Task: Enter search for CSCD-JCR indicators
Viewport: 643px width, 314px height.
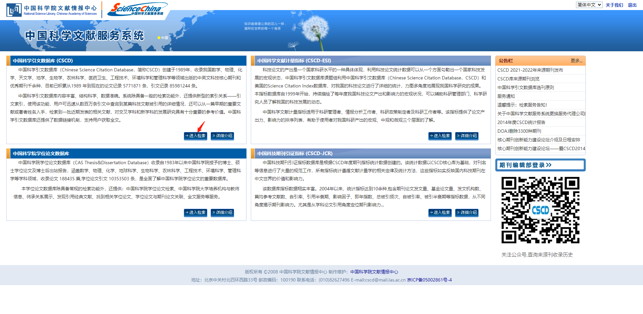Action: (440, 212)
